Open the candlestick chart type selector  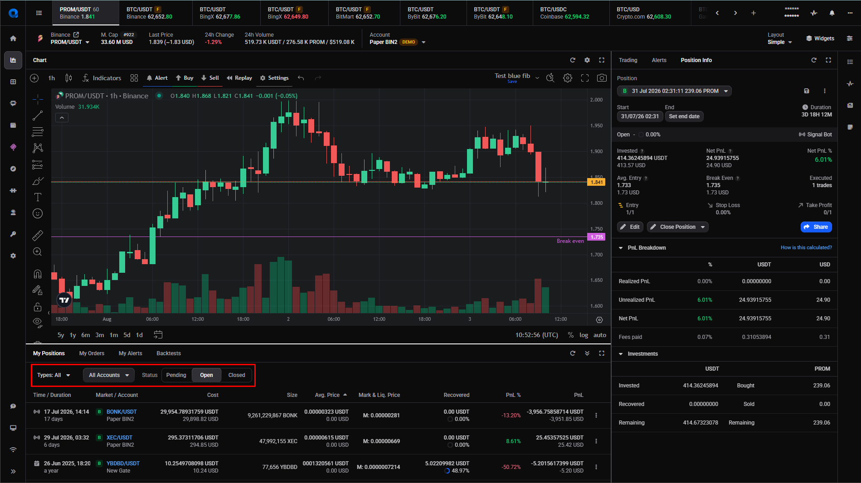click(x=68, y=78)
